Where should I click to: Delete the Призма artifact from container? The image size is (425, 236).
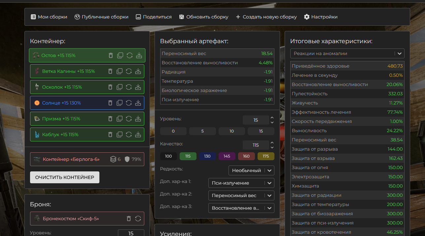(110, 119)
